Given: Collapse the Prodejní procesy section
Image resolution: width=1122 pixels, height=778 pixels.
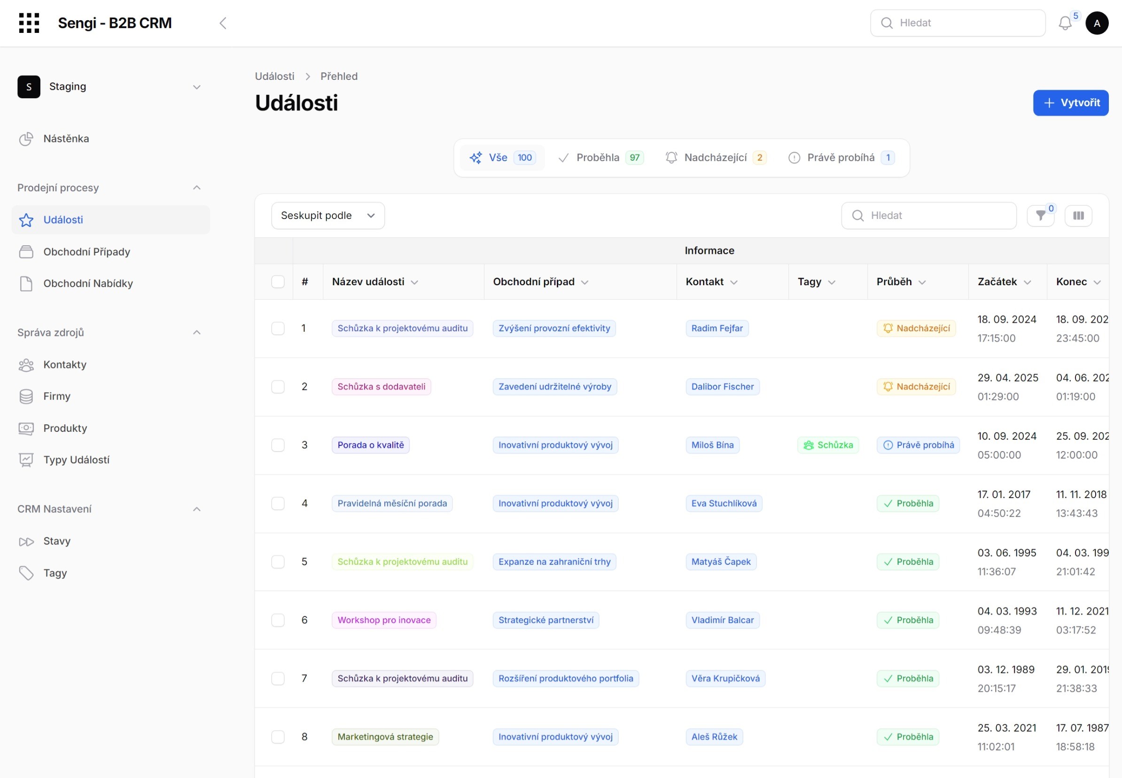Looking at the screenshot, I should tap(196, 187).
